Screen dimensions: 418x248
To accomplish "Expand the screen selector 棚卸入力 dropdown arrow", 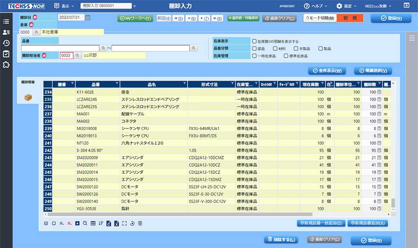I will 135,6.
